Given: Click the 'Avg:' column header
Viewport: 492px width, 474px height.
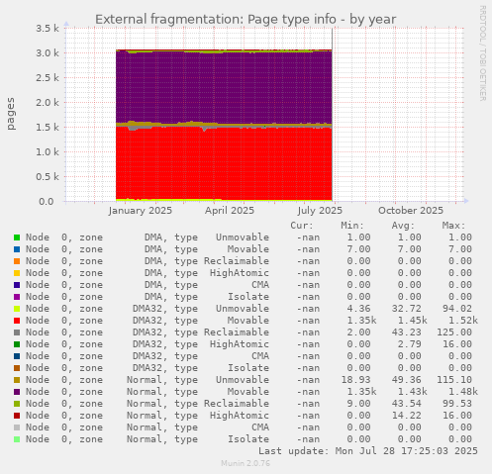Looking at the screenshot, I should (403, 226).
